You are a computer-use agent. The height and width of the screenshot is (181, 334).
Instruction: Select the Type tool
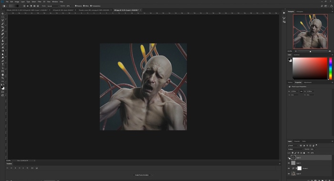[2, 64]
